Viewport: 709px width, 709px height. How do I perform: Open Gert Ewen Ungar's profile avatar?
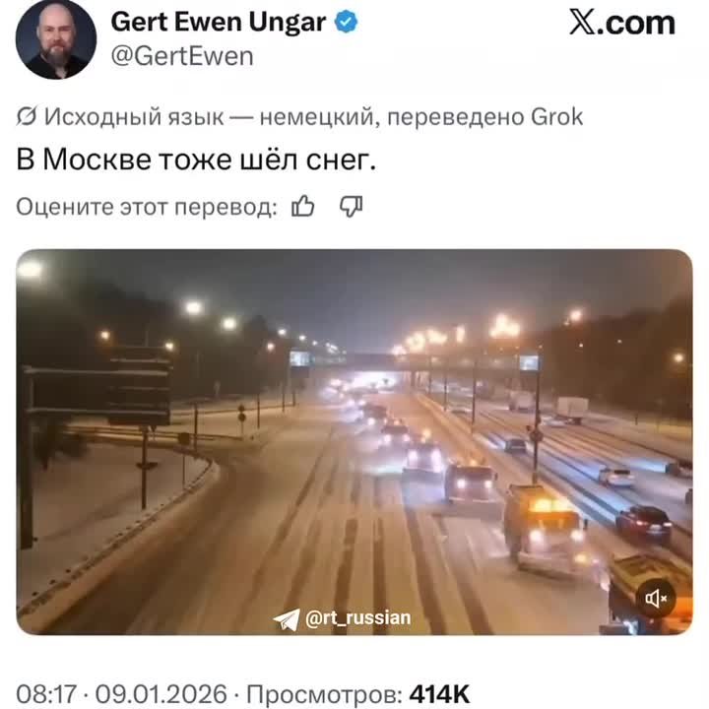point(56,39)
